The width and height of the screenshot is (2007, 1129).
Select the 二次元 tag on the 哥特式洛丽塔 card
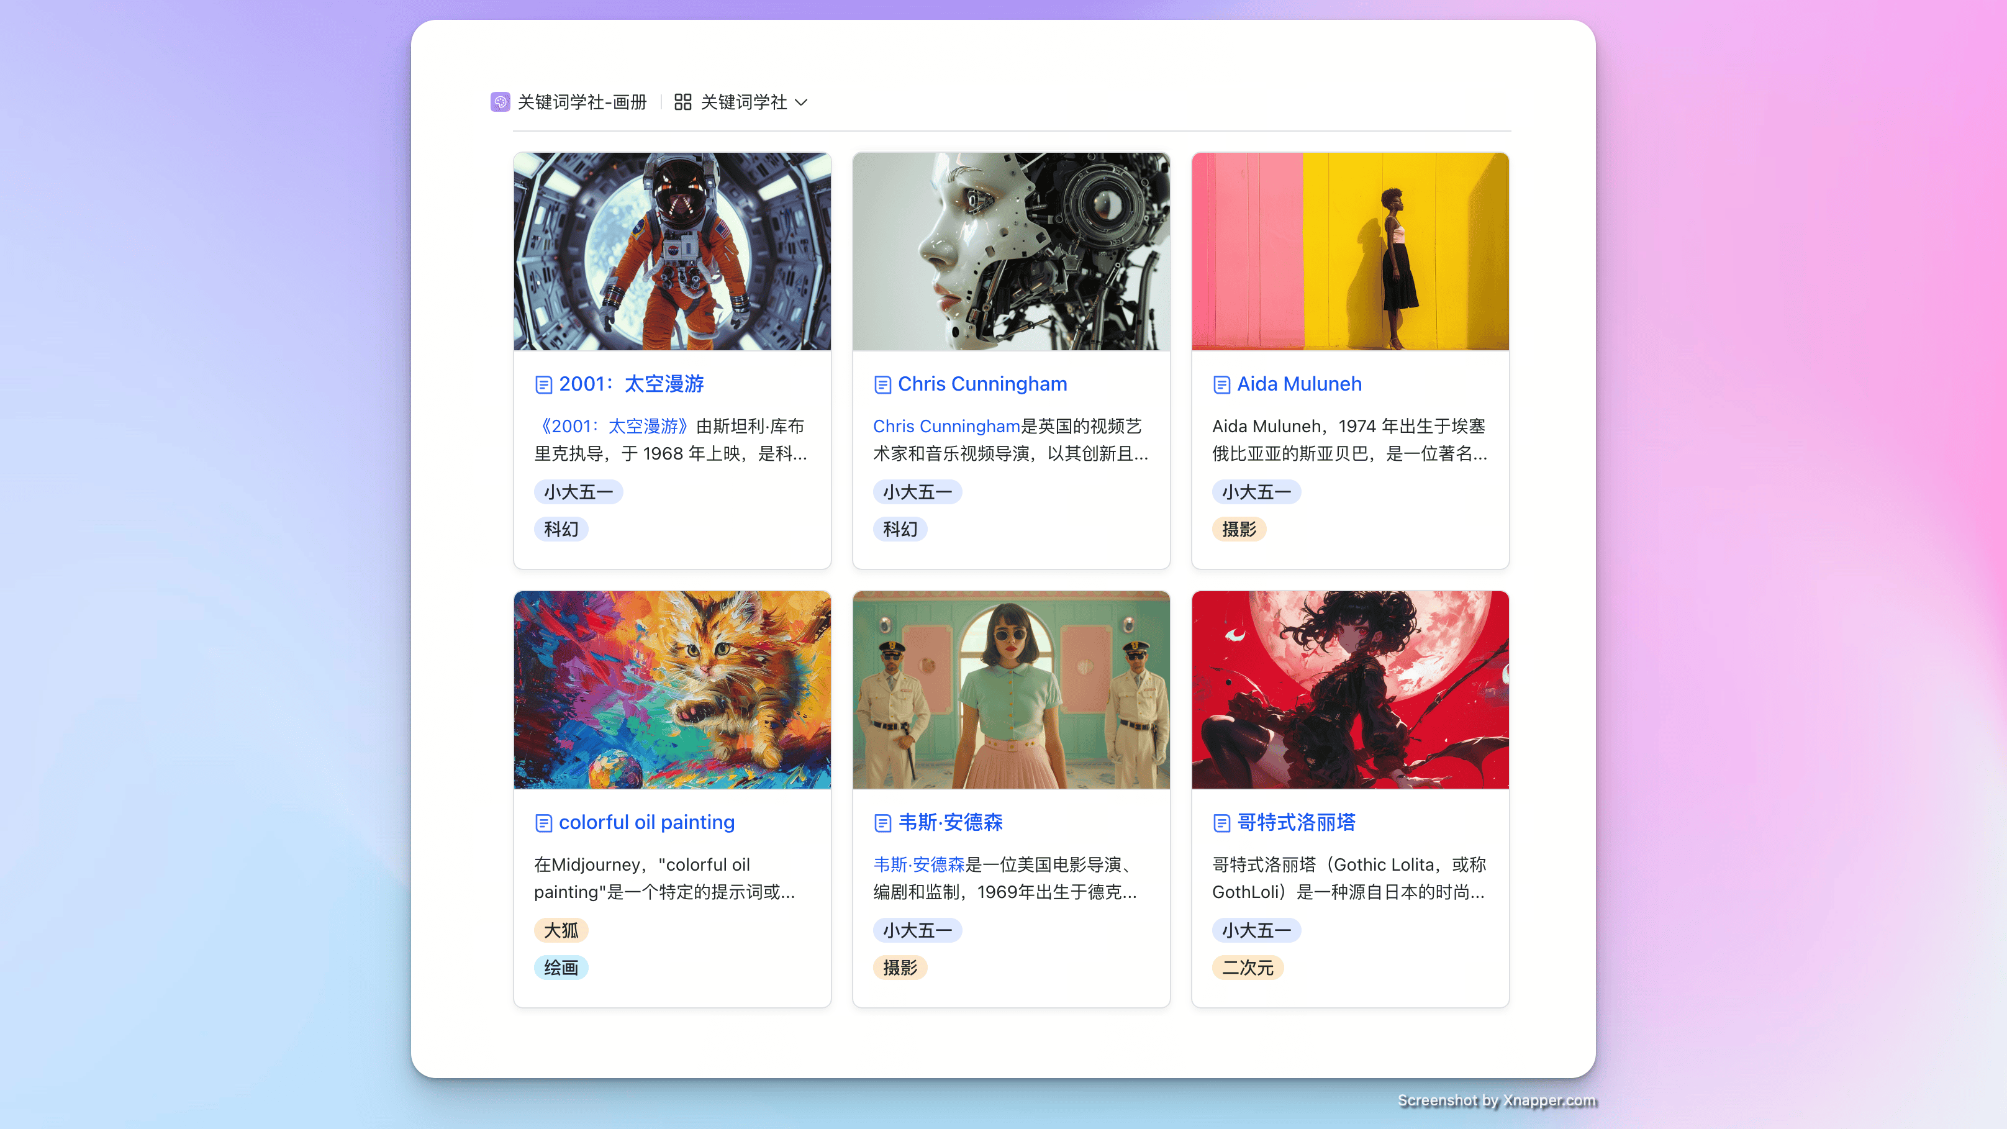[1248, 967]
